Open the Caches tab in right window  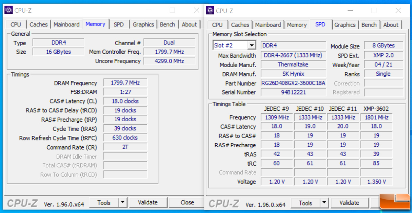(x=240, y=25)
